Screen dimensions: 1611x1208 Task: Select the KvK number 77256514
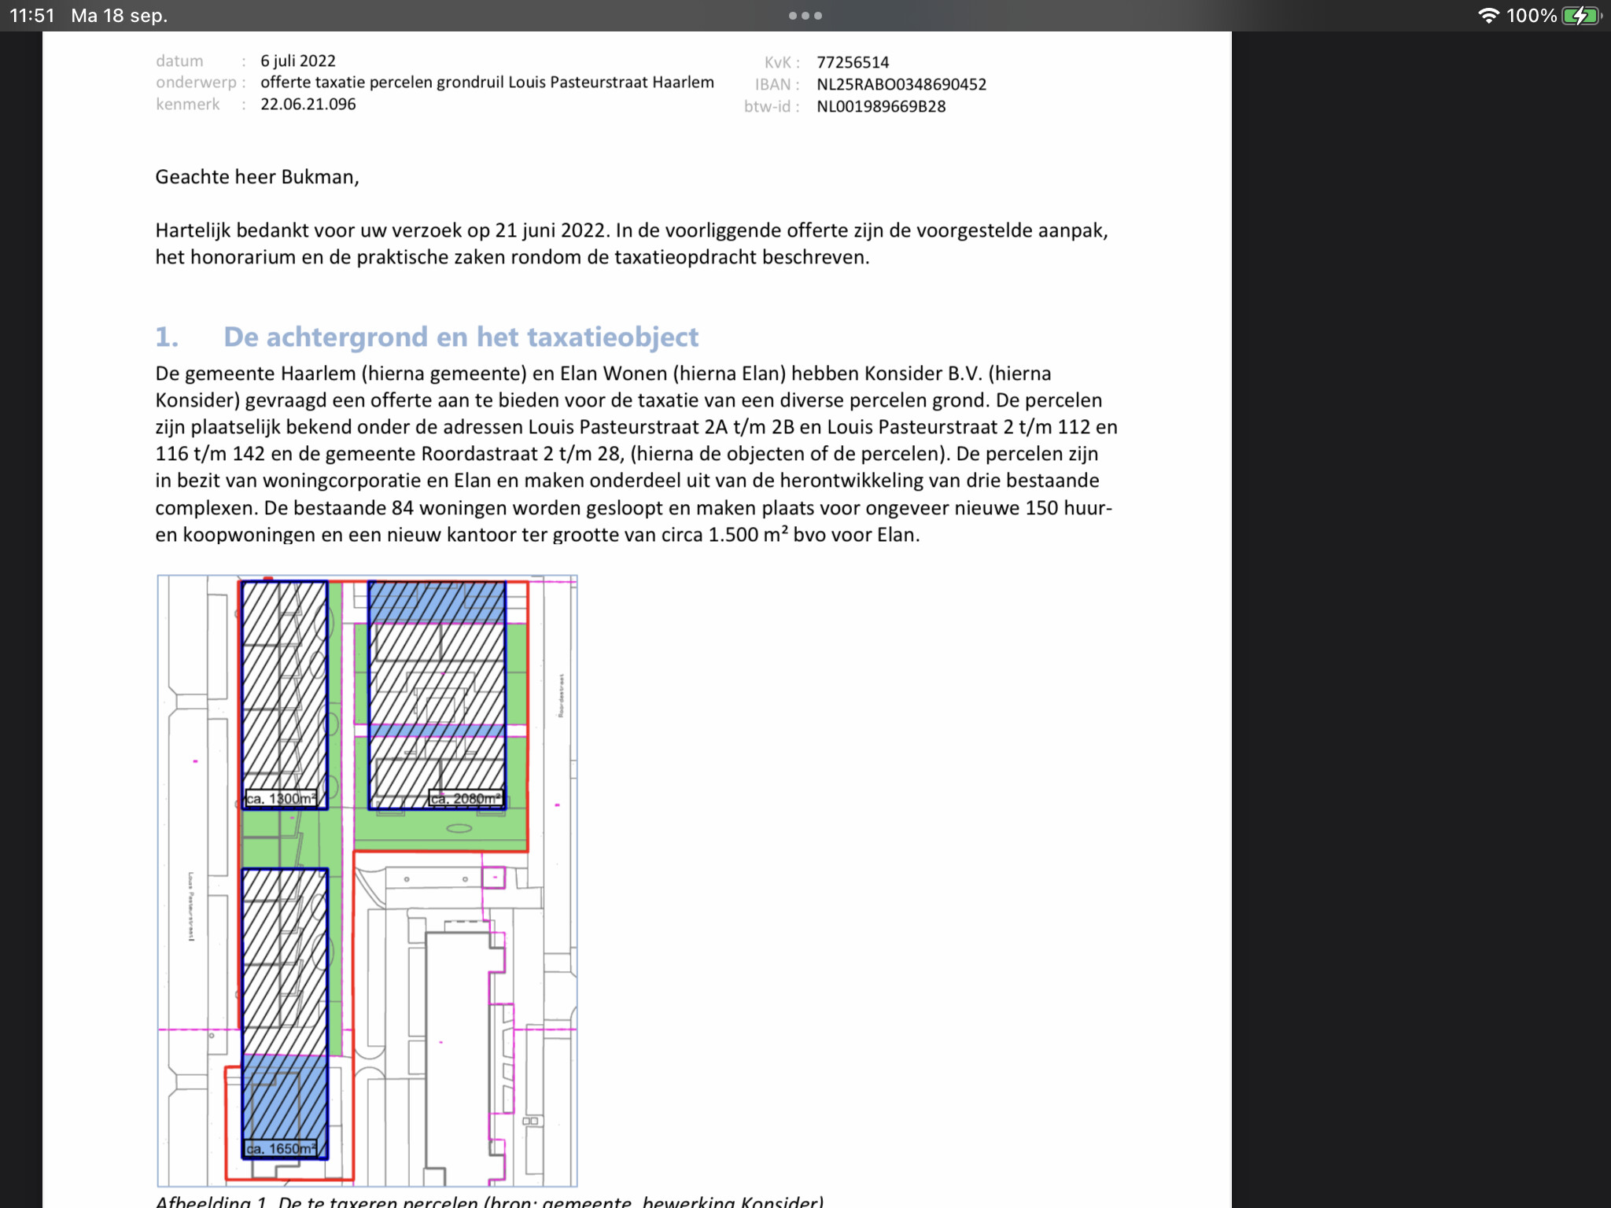tap(853, 62)
